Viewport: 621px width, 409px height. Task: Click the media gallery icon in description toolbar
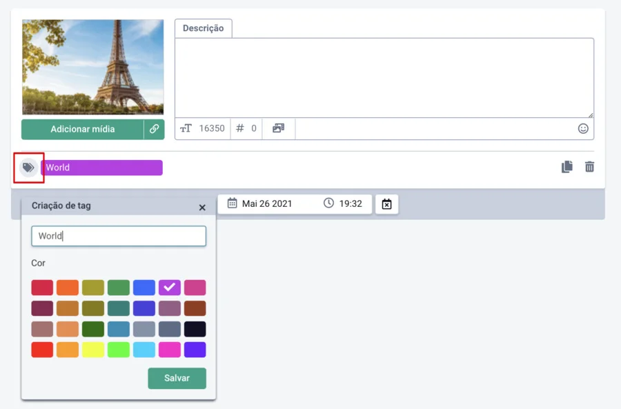(278, 128)
